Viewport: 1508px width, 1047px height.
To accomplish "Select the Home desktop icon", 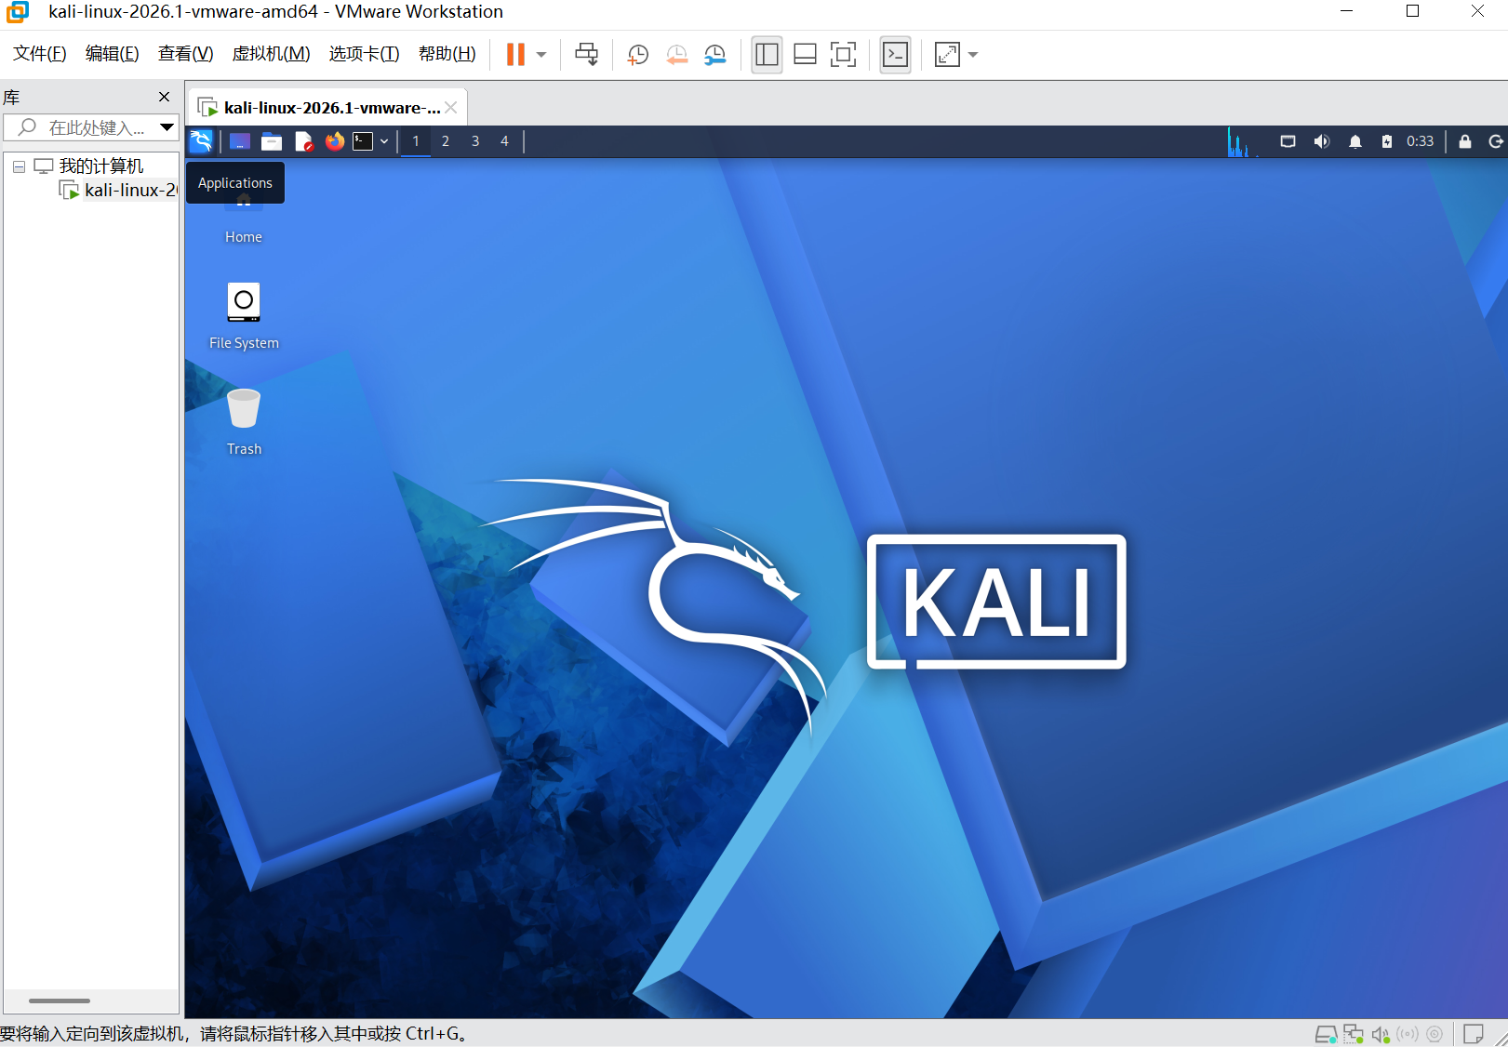I will click(244, 223).
